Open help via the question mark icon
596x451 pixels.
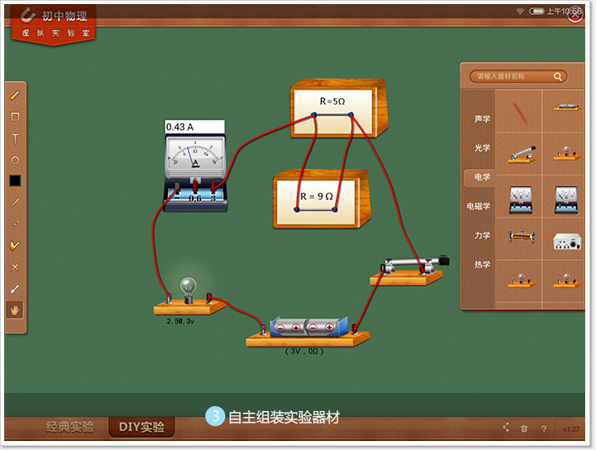pos(544,429)
